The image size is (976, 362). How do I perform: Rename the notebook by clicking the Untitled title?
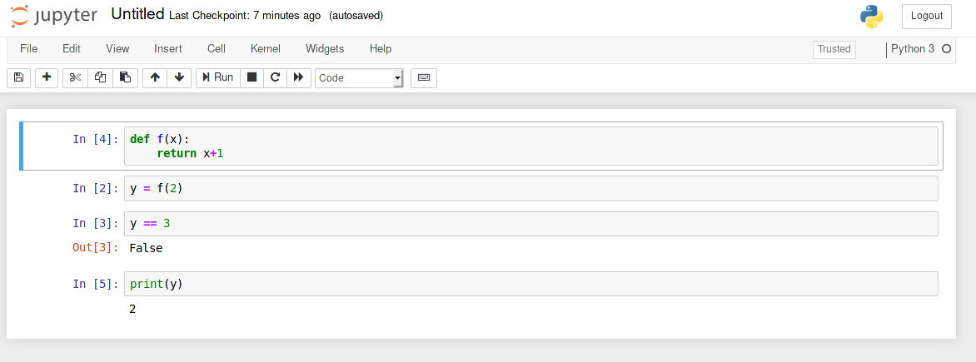[x=137, y=15]
